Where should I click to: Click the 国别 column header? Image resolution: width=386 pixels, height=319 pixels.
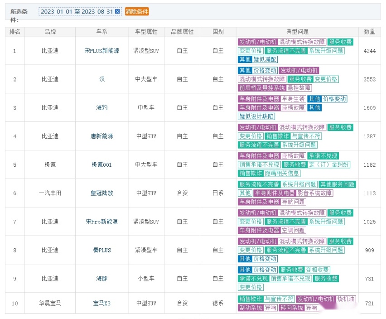click(x=218, y=32)
